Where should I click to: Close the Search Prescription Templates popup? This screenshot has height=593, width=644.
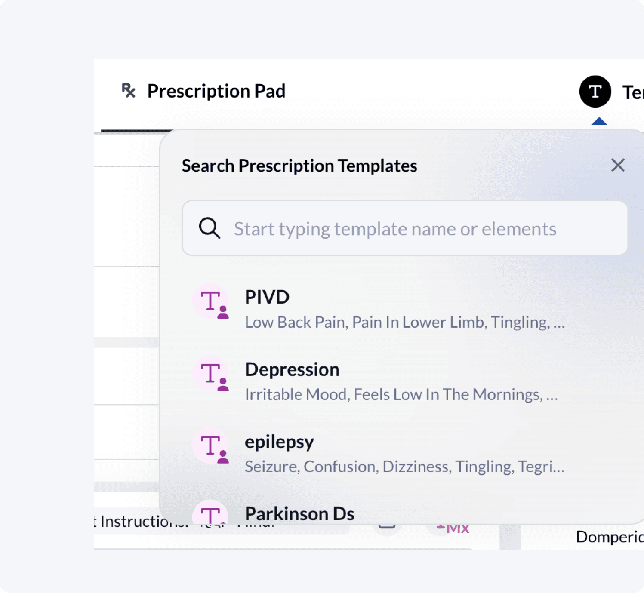coord(618,165)
